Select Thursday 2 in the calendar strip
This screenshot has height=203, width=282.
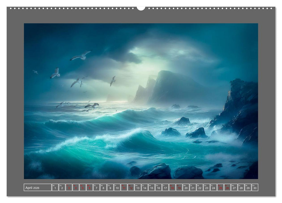click(x=62, y=188)
